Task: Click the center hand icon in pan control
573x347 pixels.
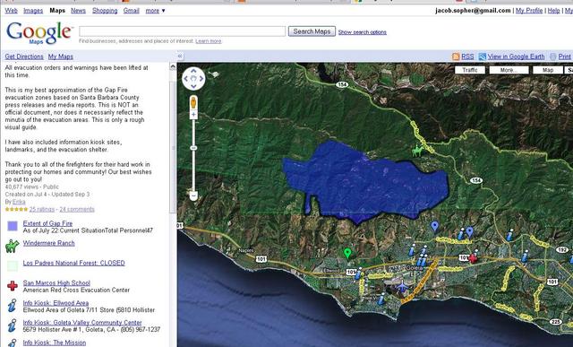Action: click(x=193, y=79)
